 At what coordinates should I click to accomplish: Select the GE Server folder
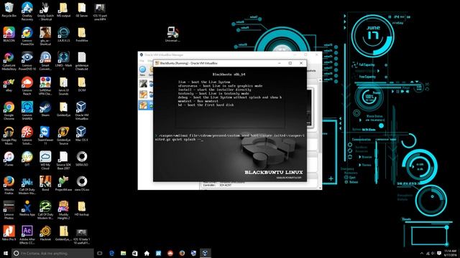coord(81,9)
